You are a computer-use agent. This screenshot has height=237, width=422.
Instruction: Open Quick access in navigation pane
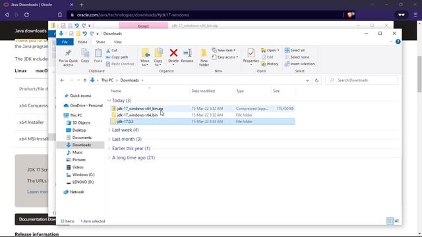pos(80,95)
